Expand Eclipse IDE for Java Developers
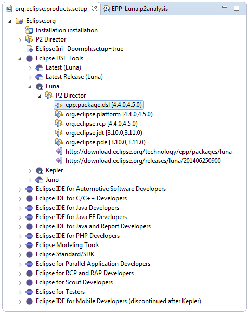Viewport: 248px width, 313px height. tap(20, 208)
